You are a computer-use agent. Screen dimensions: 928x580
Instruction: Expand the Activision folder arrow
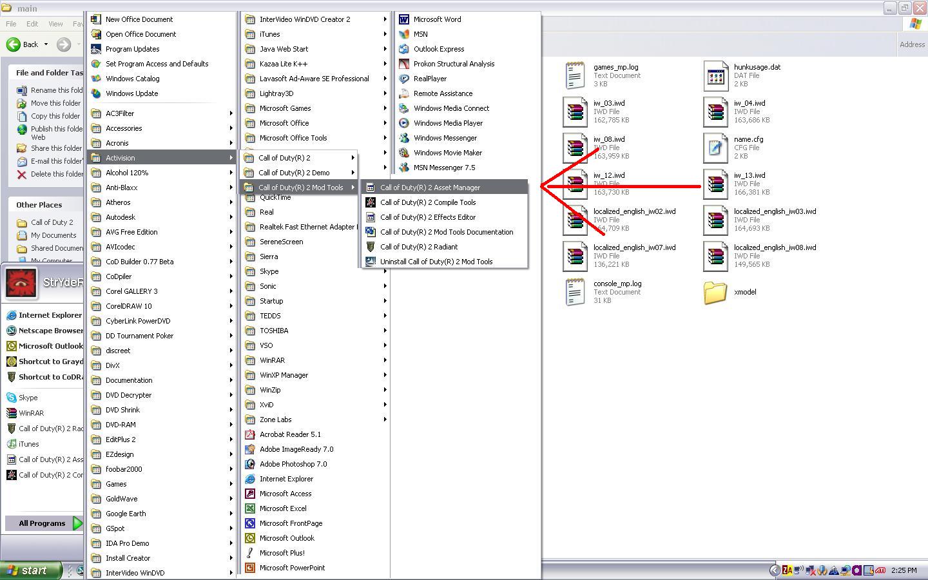[231, 158]
